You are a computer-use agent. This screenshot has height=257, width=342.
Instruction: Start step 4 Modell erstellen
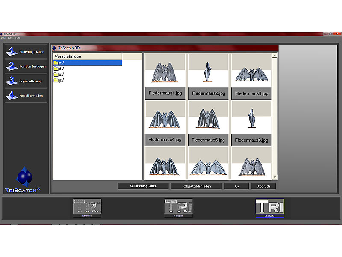[26, 96]
